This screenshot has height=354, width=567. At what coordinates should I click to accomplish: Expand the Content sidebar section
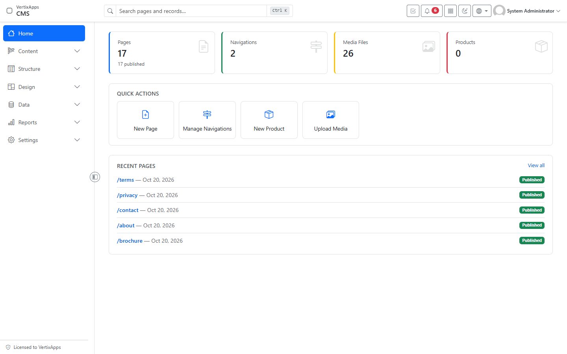[44, 51]
